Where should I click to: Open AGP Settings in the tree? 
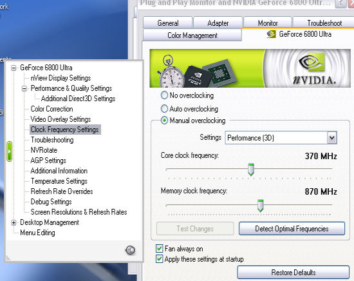pyautogui.click(x=48, y=160)
